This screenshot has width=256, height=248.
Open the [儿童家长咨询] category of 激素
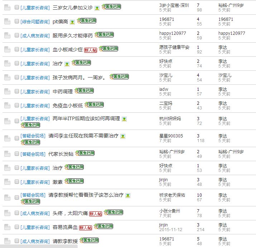35,182
